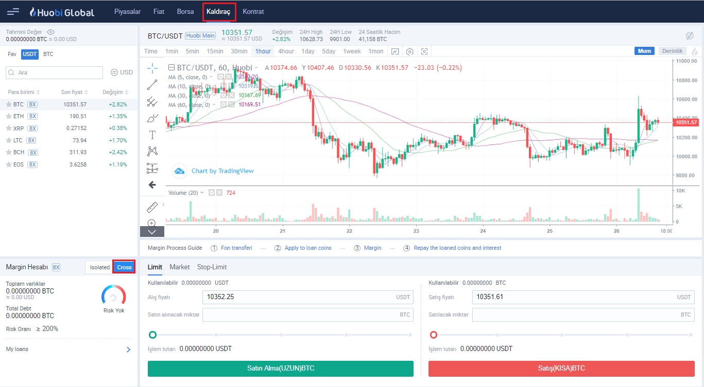Select the Fav market tab
The height and width of the screenshot is (387, 704).
tap(12, 54)
